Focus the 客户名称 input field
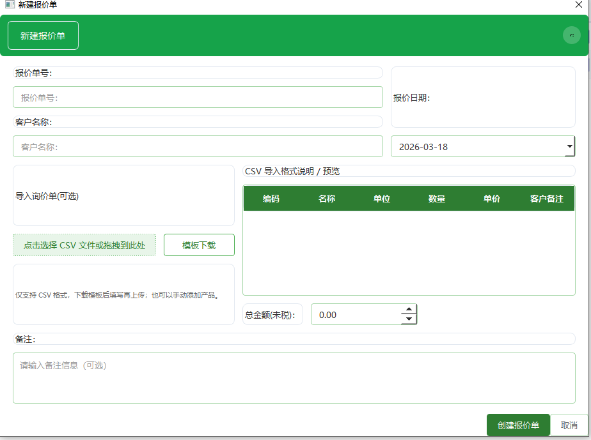 point(198,146)
